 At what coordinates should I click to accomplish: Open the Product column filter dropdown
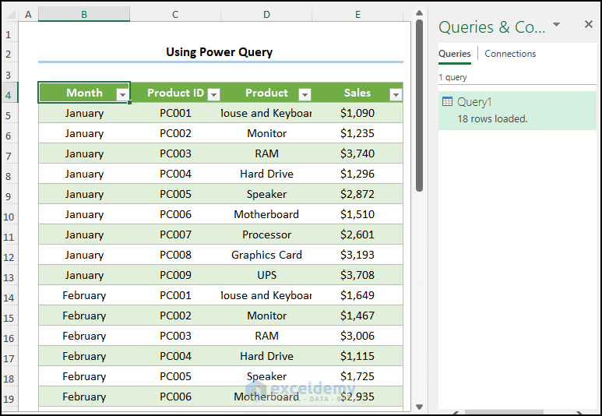(305, 94)
